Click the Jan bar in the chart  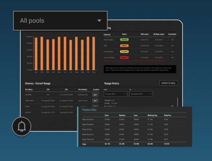click(36, 54)
